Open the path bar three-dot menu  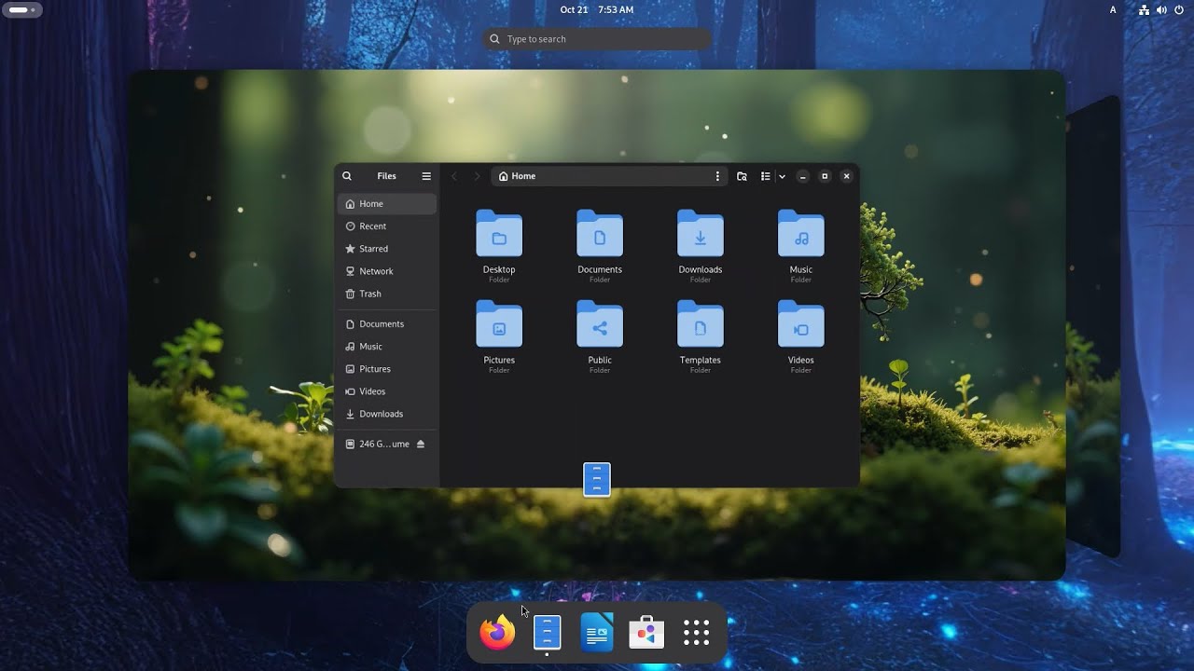(717, 176)
